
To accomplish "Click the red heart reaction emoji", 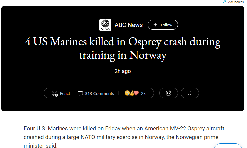I will [136, 93].
